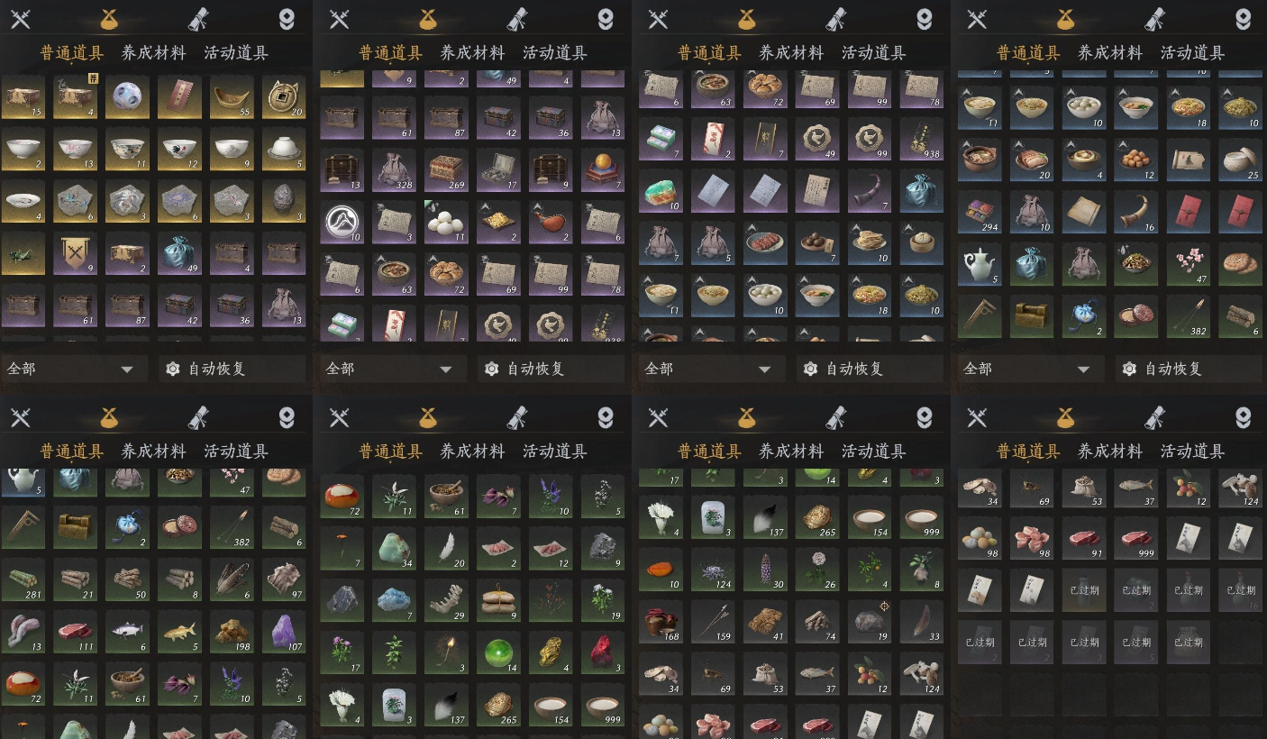The image size is (1267, 739).
Task: Choose the wine jar item showing 168
Action: [x=661, y=622]
